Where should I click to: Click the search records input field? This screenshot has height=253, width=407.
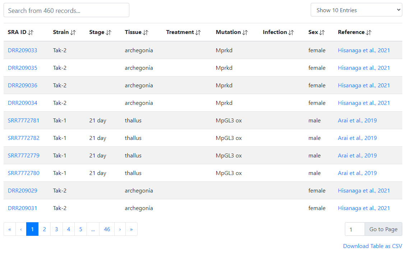(x=66, y=10)
